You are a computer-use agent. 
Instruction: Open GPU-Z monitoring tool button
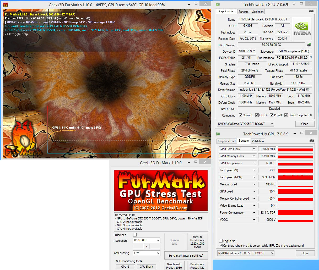click(125, 267)
